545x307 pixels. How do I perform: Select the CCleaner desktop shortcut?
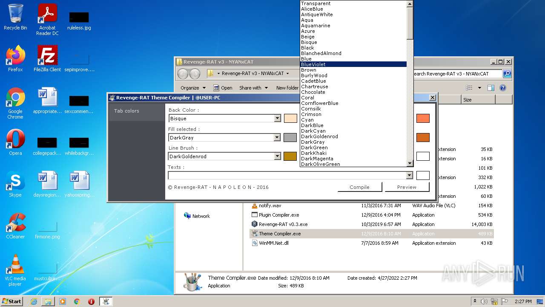point(15,226)
